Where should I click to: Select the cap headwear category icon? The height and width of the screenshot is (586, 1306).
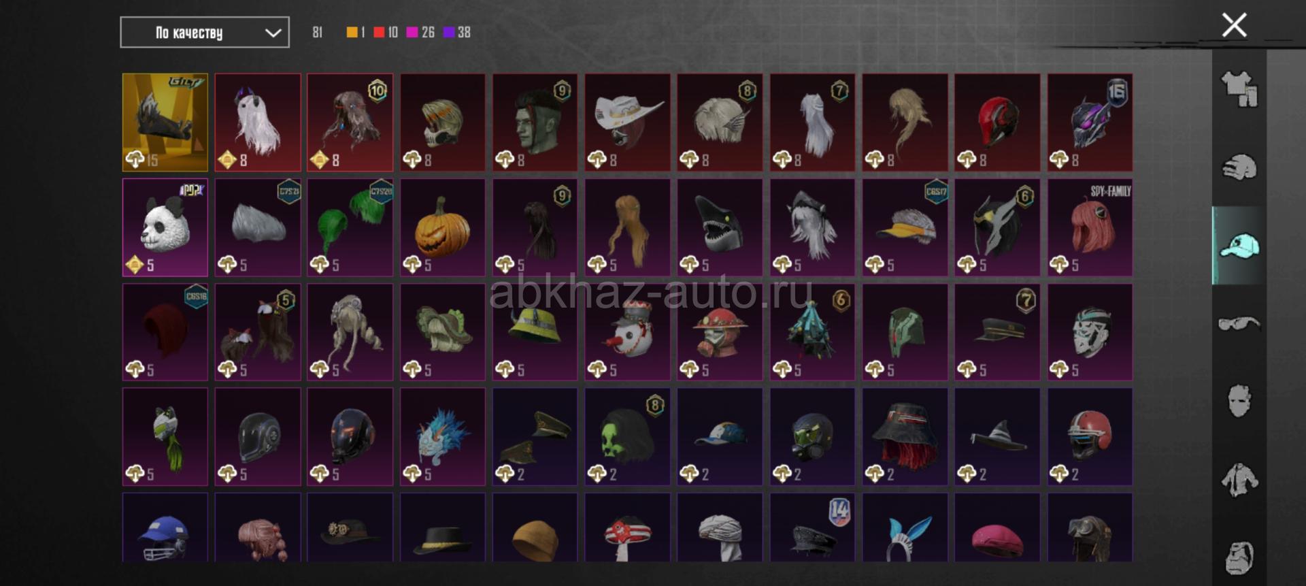[x=1239, y=246]
